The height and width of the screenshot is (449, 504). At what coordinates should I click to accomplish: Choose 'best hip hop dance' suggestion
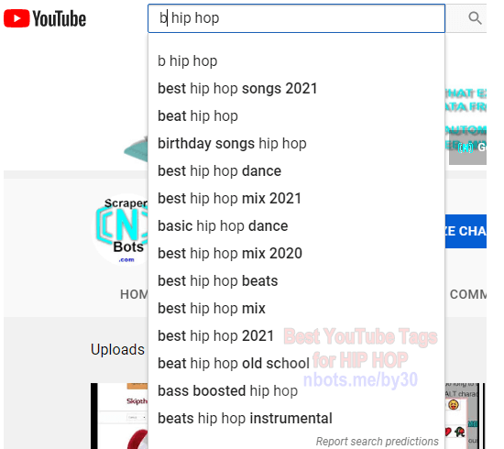coord(296,171)
